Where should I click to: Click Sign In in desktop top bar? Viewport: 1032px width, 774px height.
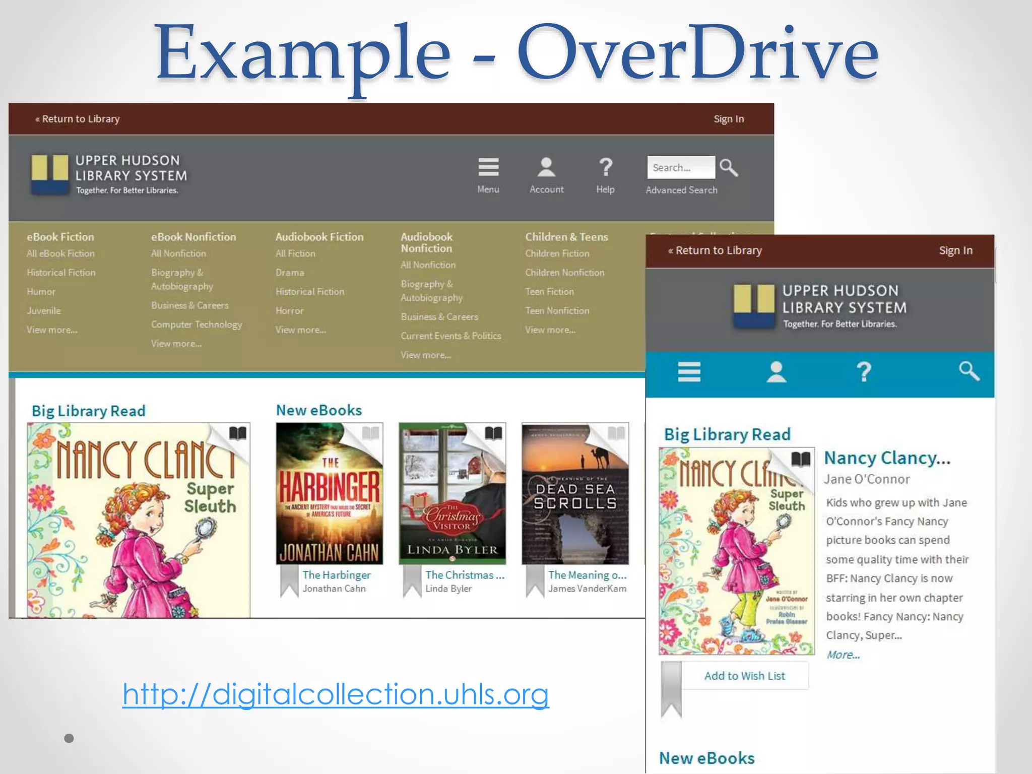[x=729, y=119]
